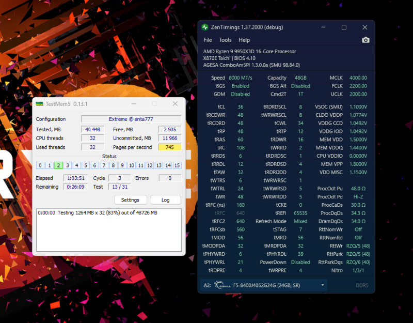413x323 pixels.
Task: Click the GDM Disabled value
Action: point(241,94)
